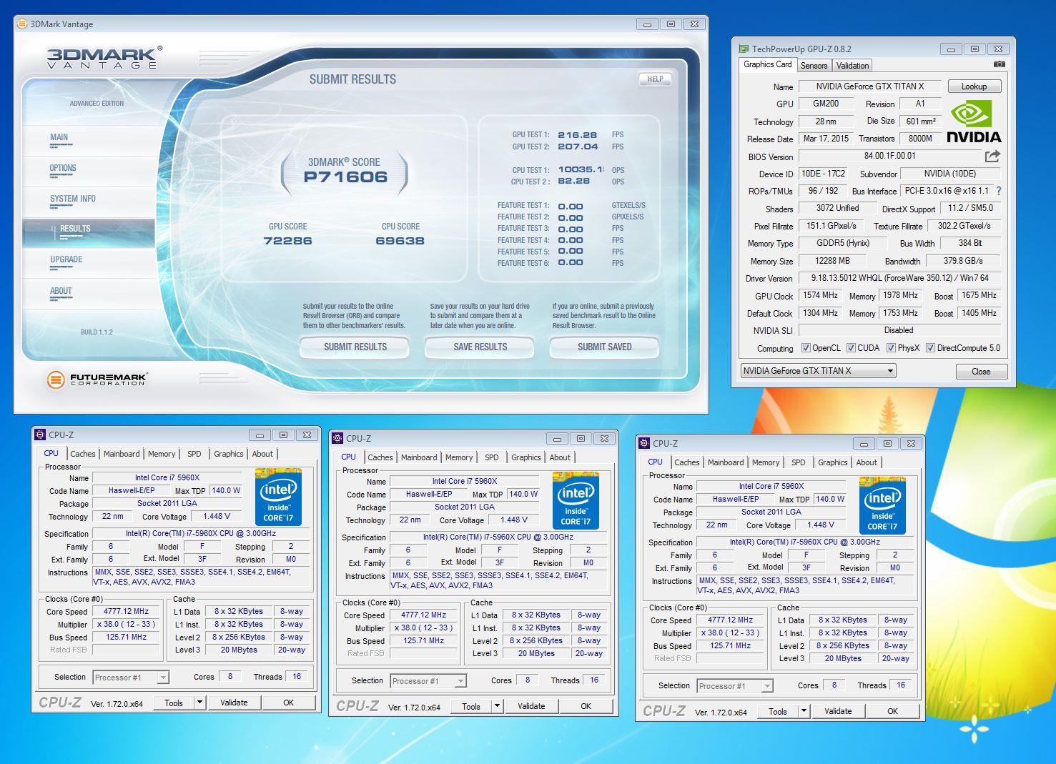
Task: Click Multiplier value in right CPU-Z
Action: tap(730, 633)
